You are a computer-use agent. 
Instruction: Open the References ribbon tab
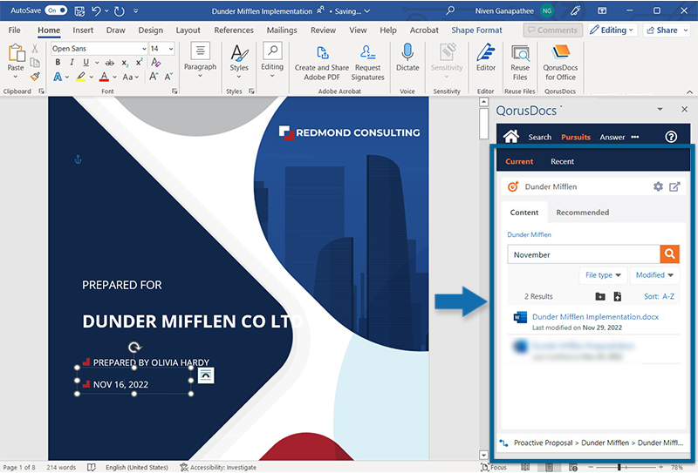tap(234, 30)
